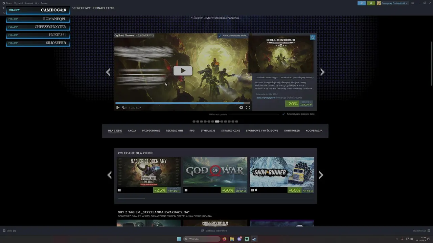The image size is (433, 243).
Task: Follow SRJOSEERB overlay entry
Action: [38, 43]
